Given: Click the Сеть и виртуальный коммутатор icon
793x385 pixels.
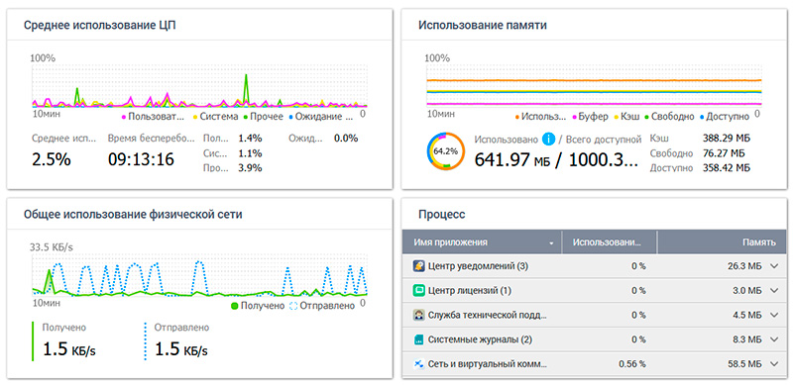Looking at the screenshot, I should click(418, 364).
